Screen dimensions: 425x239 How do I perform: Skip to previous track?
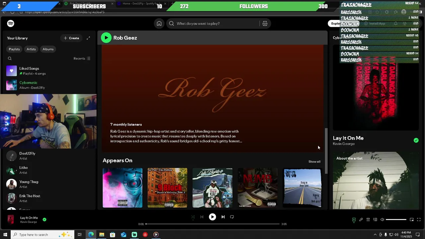[x=202, y=217]
